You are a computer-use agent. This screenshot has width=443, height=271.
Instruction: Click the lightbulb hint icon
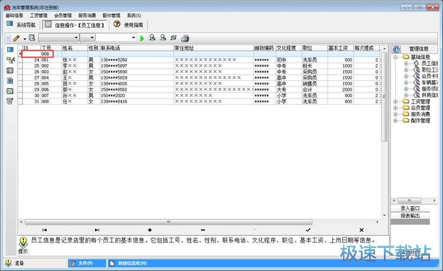23,243
